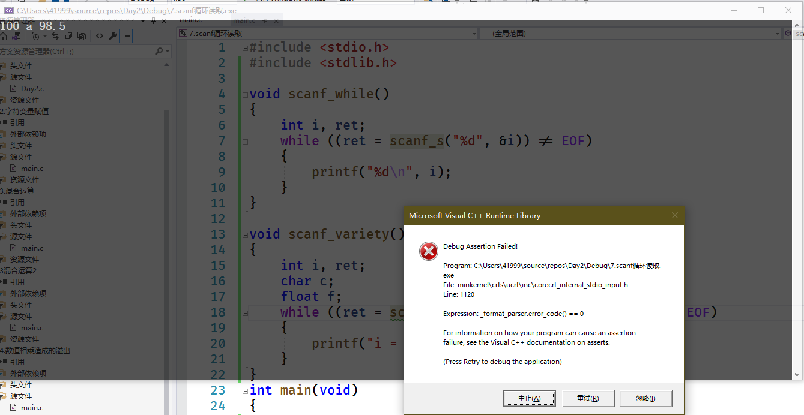Viewport: 804px width, 415px height.
Task: Click the sync with active document icon
Action: pyautogui.click(x=55, y=36)
